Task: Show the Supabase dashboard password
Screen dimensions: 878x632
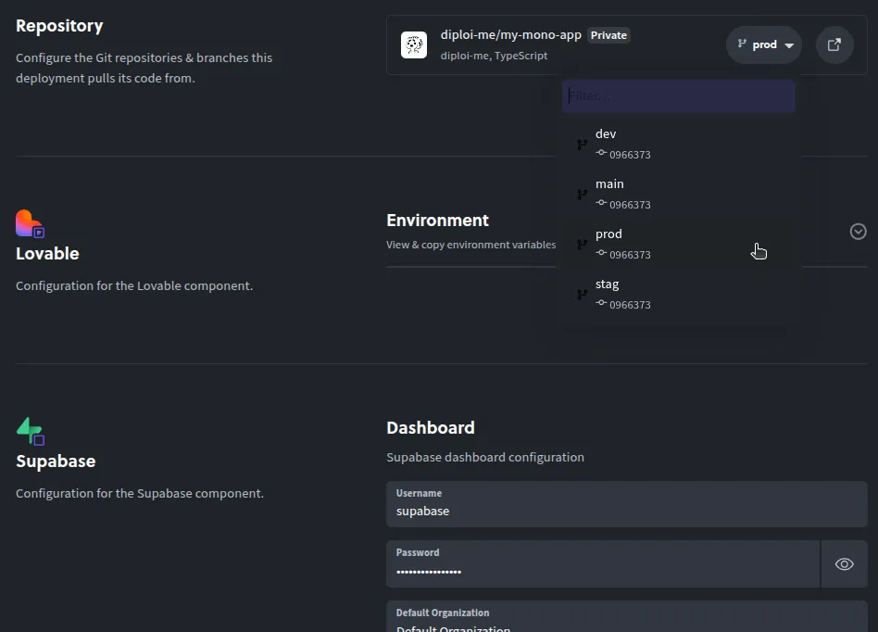Action: click(844, 564)
